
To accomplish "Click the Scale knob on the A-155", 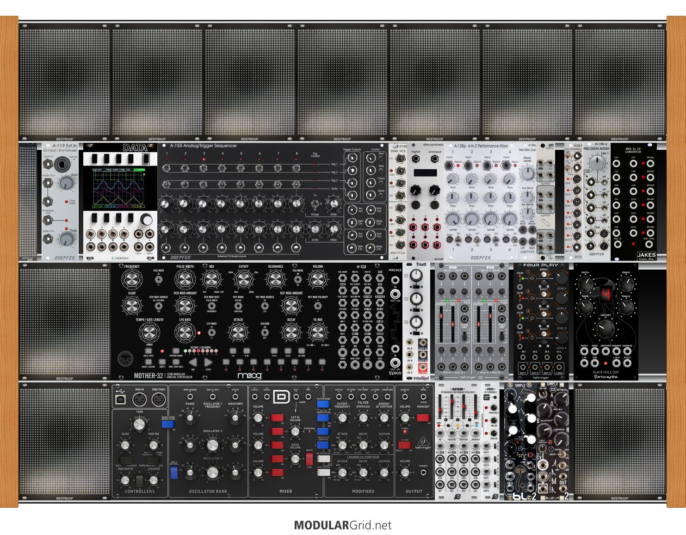I will click(314, 228).
